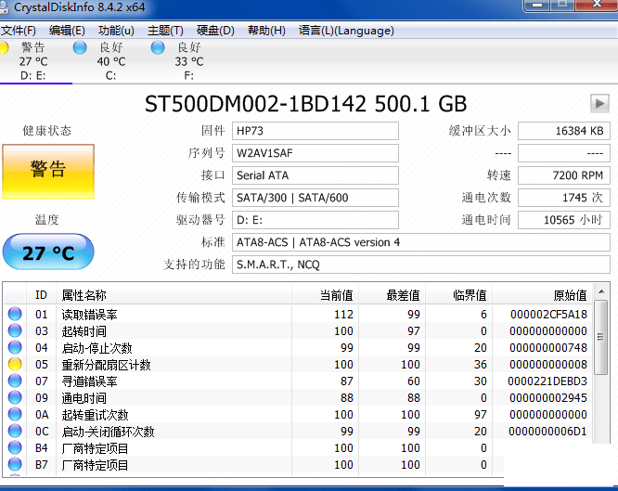Select the C: disk at 40 °C
This screenshot has width=618, height=491.
[111, 61]
